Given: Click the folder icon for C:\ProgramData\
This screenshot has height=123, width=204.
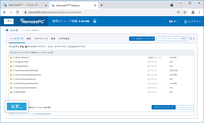Looking at the screenshot, I should (11, 66).
